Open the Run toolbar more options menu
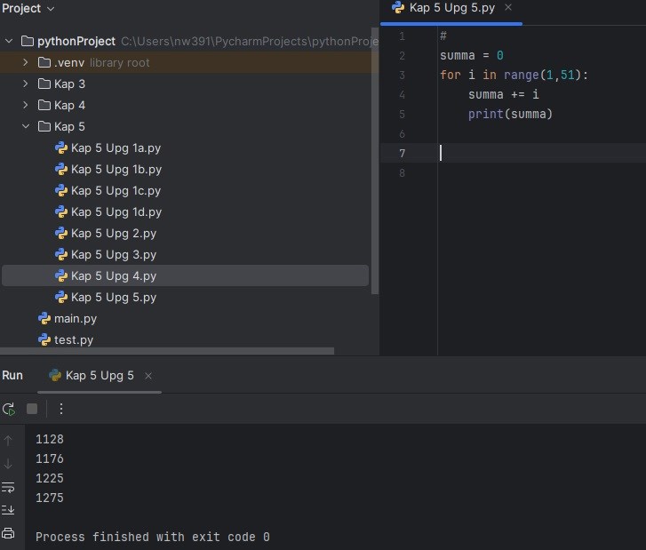This screenshot has height=550, width=646. (61, 409)
